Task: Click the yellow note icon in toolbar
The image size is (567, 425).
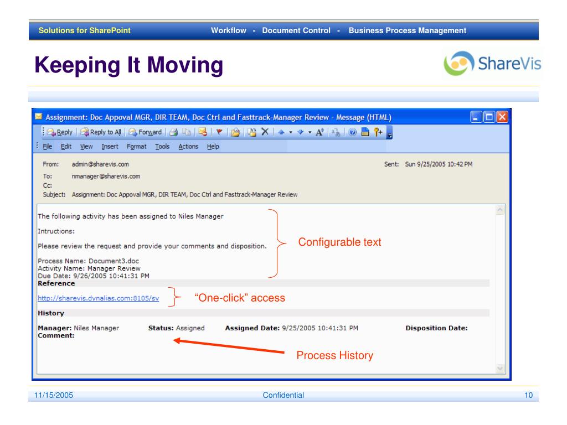Action: (x=365, y=132)
